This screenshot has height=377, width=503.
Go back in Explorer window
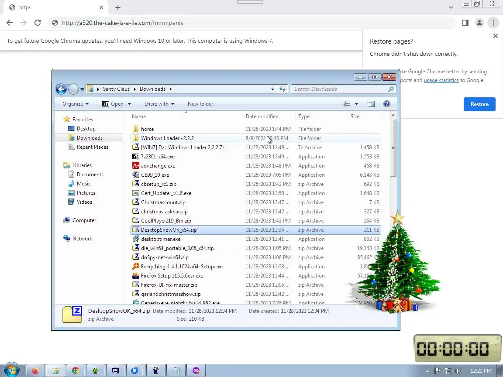pyautogui.click(x=61, y=89)
